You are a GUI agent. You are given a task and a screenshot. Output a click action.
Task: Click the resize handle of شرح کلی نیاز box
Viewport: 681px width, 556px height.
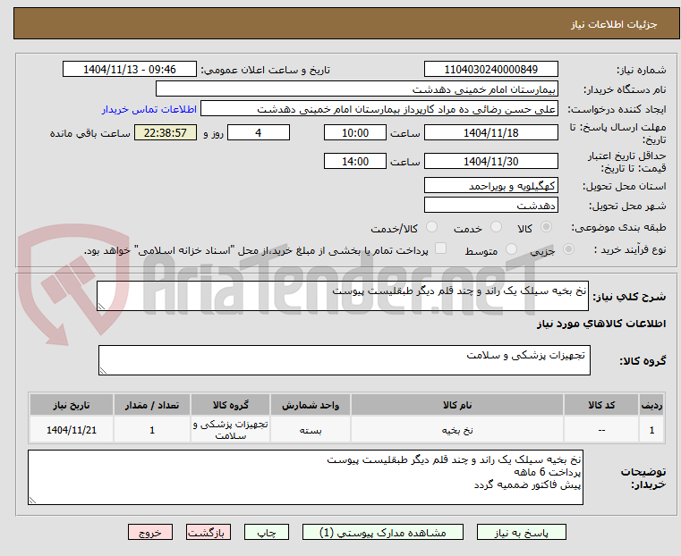pyautogui.click(x=102, y=307)
